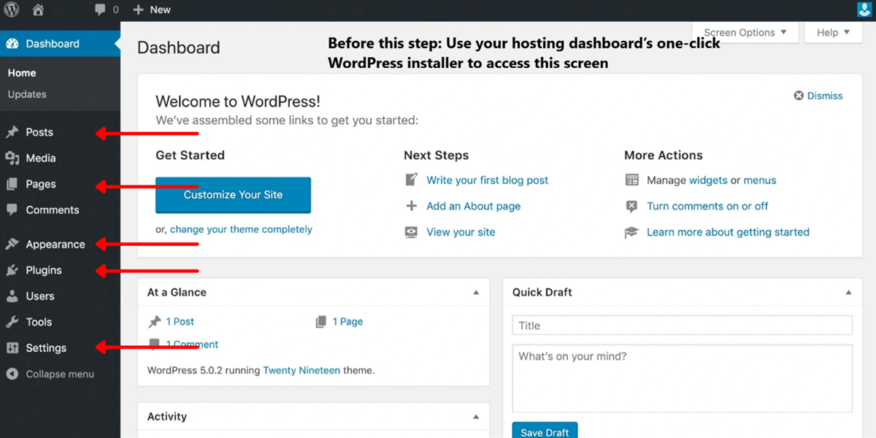This screenshot has width=876, height=438.
Task: Click Dismiss link
Action: click(x=825, y=96)
